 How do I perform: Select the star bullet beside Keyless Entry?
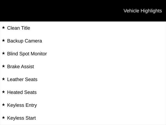(x=3, y=105)
